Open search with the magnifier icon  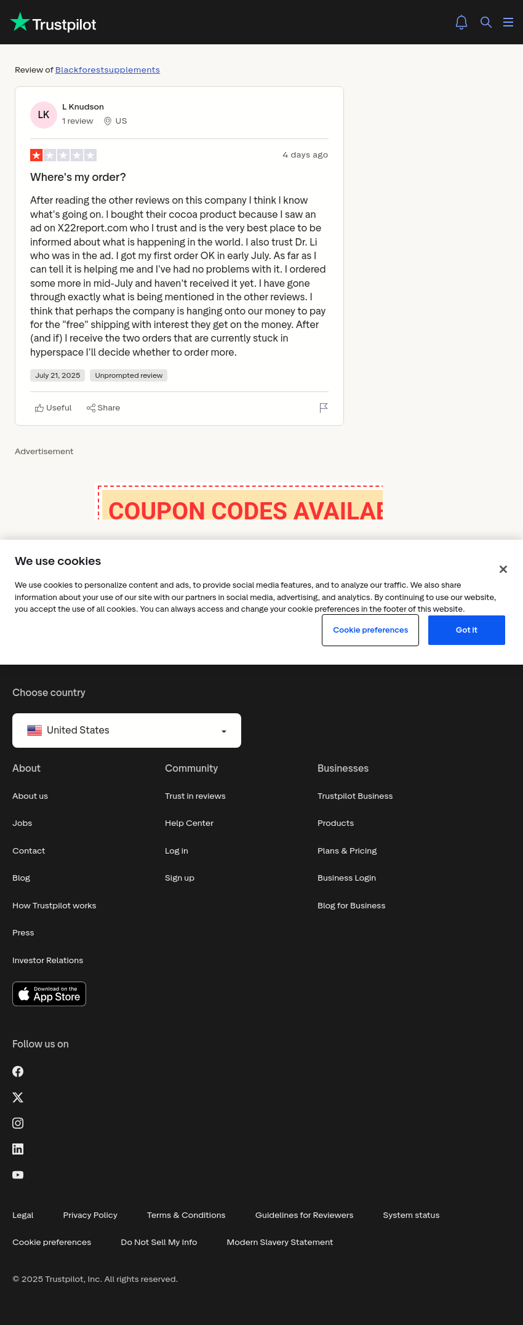pyautogui.click(x=486, y=22)
